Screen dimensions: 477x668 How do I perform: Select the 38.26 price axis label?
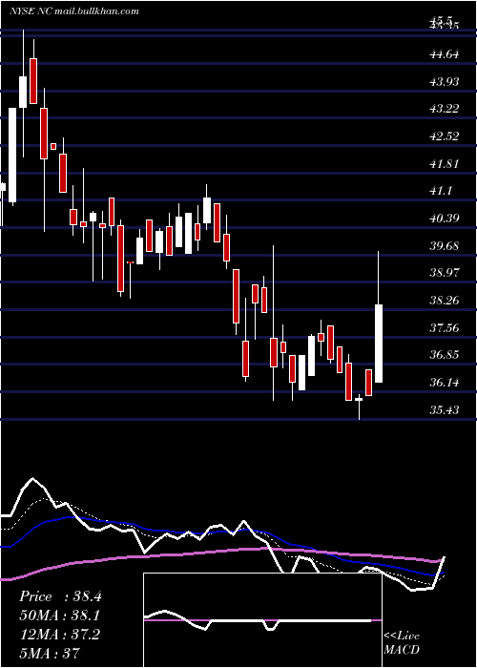pos(445,301)
